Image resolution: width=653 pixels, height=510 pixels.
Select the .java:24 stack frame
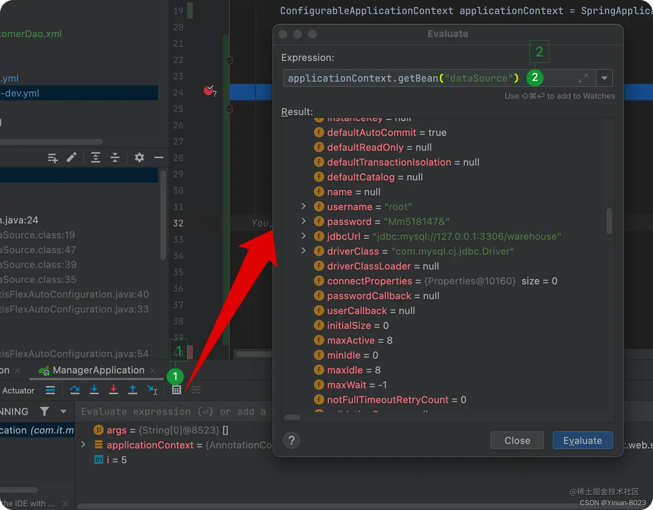pyautogui.click(x=19, y=220)
